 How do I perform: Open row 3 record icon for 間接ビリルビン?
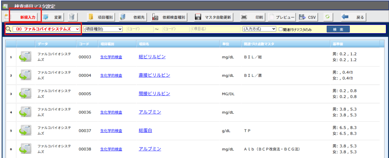[x=25, y=94]
